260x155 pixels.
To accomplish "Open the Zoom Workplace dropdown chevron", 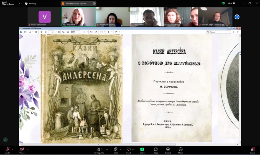I will pos(19,4).
